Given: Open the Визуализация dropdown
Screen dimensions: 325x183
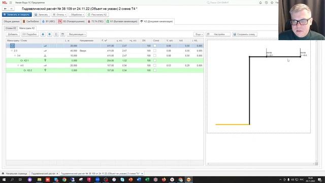Looking at the screenshot, I should point(77,34).
